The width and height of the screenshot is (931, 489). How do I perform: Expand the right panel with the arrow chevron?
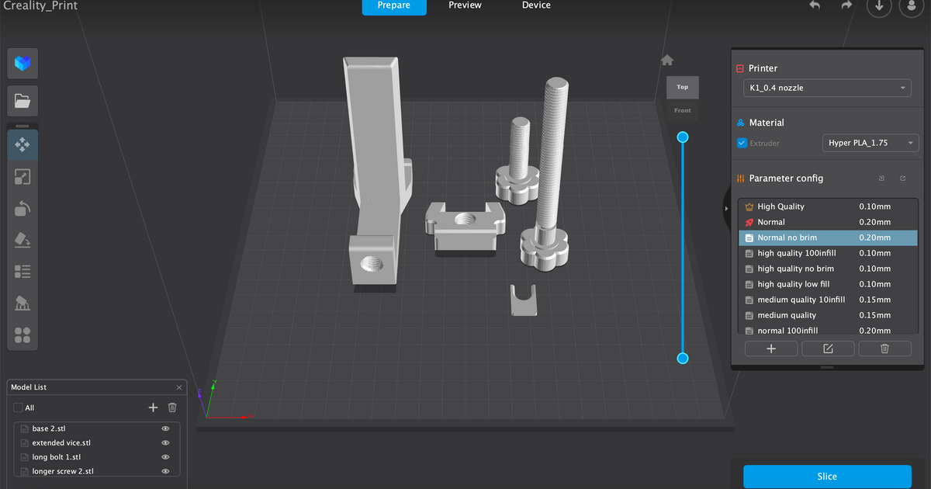click(x=726, y=208)
